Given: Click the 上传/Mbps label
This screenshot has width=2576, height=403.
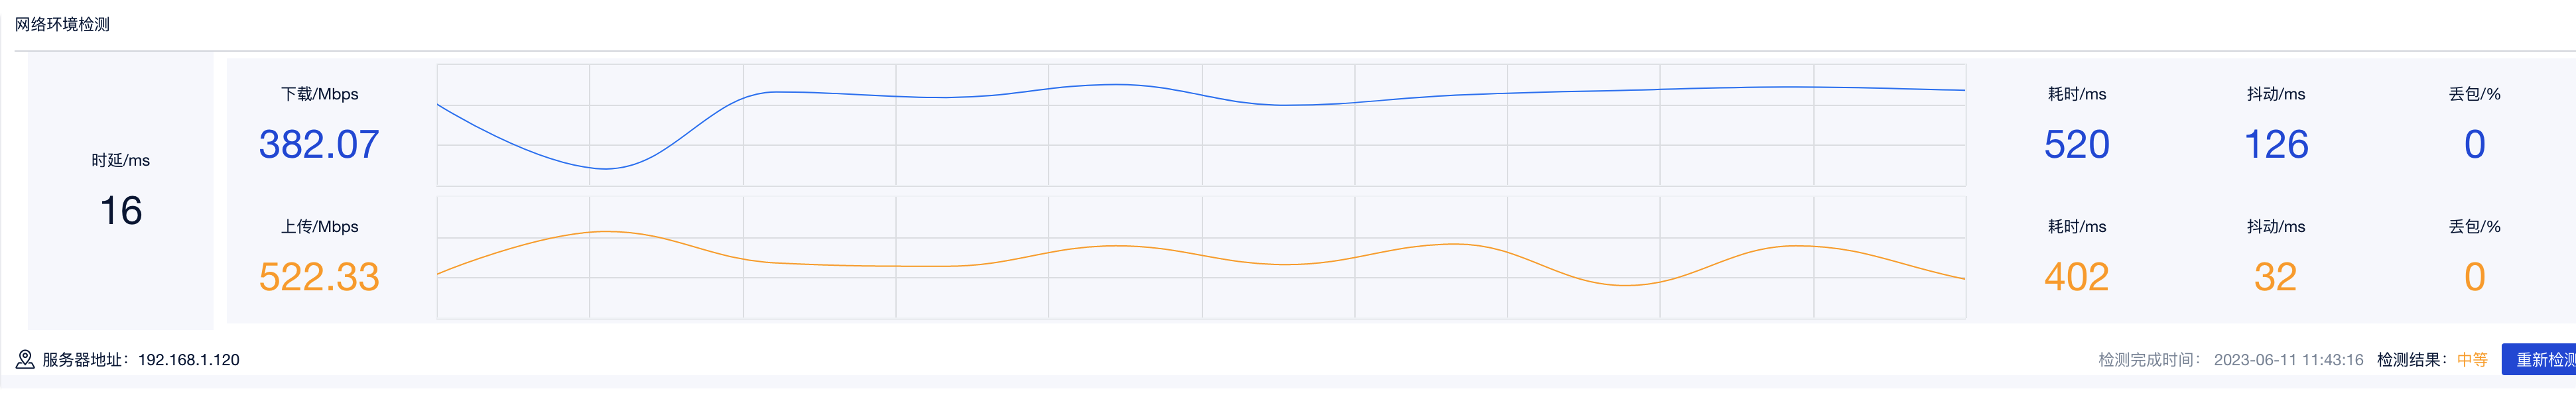Looking at the screenshot, I should pos(319,227).
